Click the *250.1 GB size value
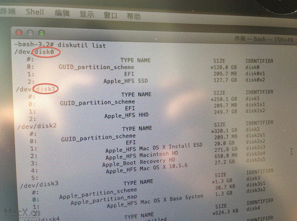The width and height of the screenshot is (297, 221). tap(224, 99)
